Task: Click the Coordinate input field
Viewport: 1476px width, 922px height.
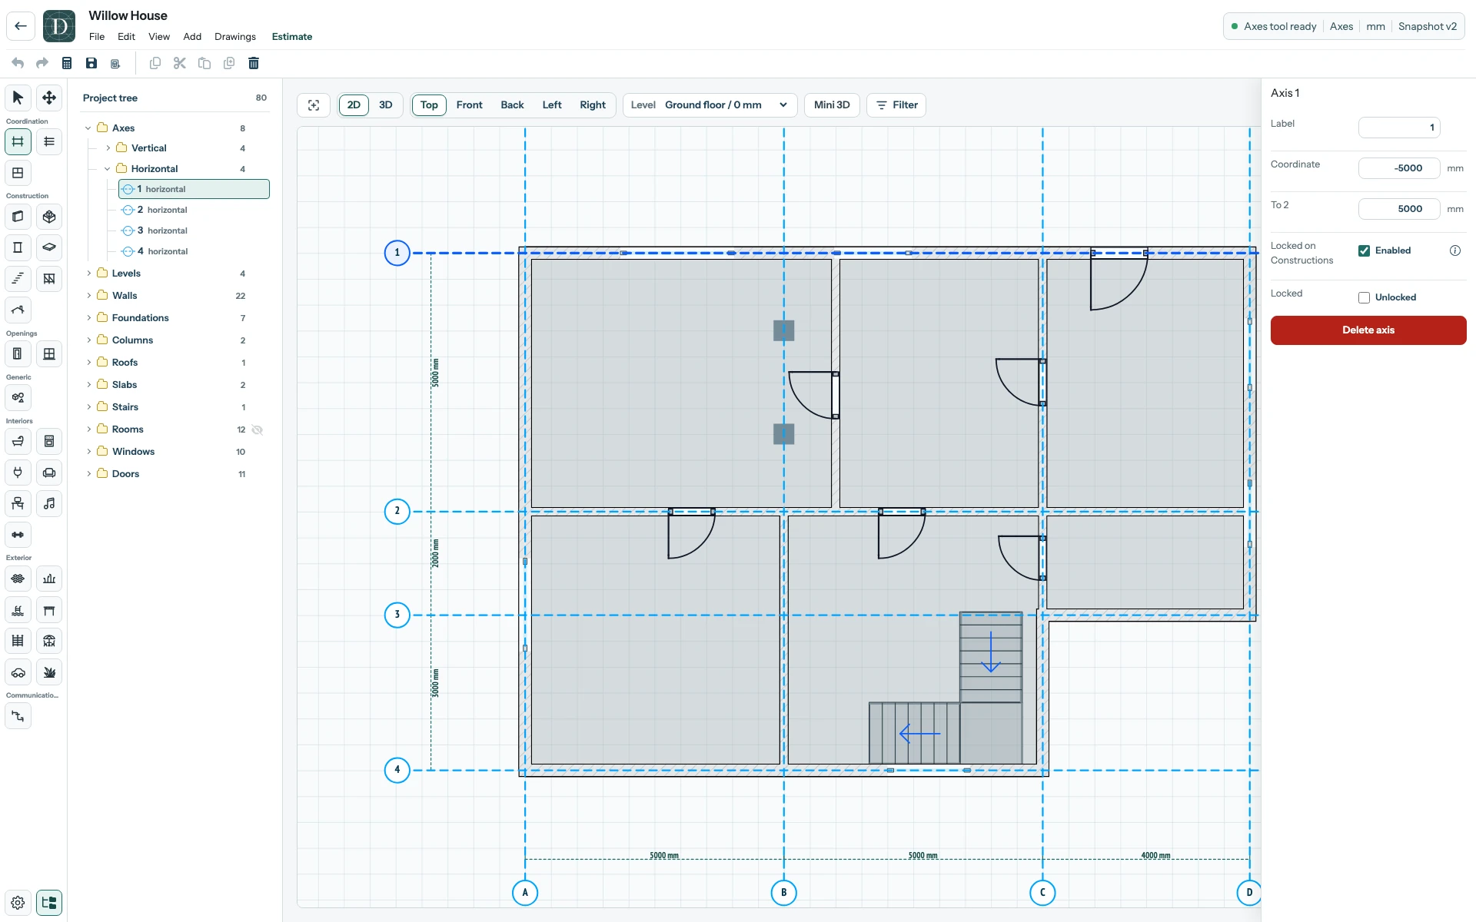Action: [1399, 168]
